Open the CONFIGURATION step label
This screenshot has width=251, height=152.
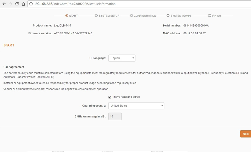[145, 16]
